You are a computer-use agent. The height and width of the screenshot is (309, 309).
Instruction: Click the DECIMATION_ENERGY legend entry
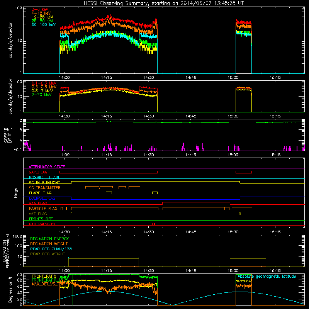[x=49, y=239]
